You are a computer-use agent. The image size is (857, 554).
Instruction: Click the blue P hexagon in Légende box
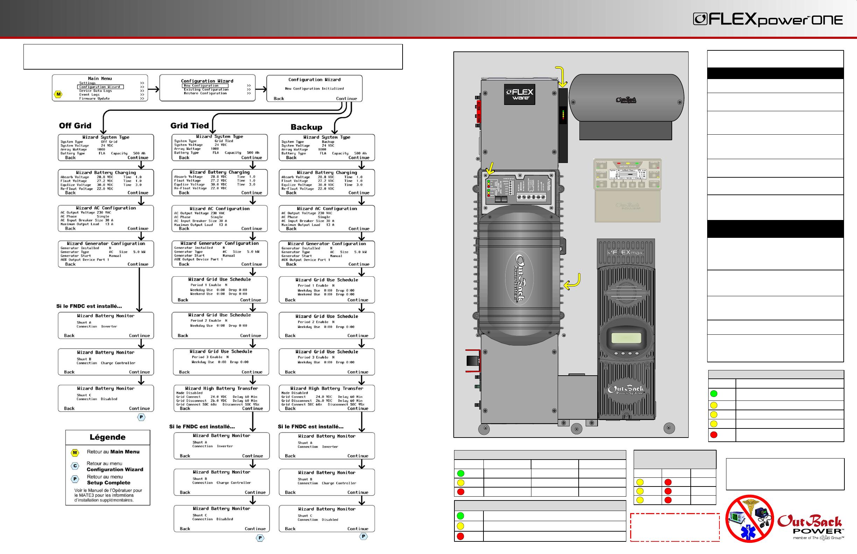pyautogui.click(x=75, y=479)
